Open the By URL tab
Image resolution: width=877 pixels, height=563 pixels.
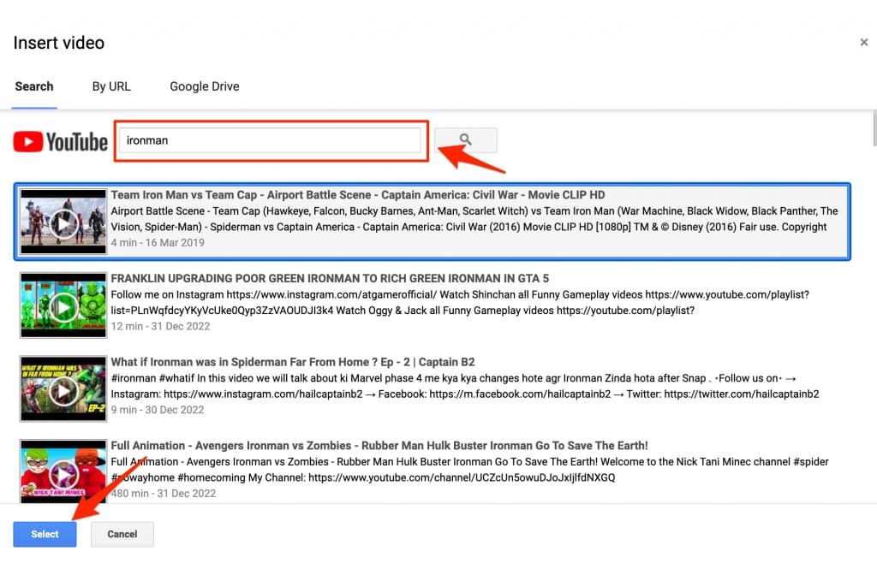tap(111, 86)
